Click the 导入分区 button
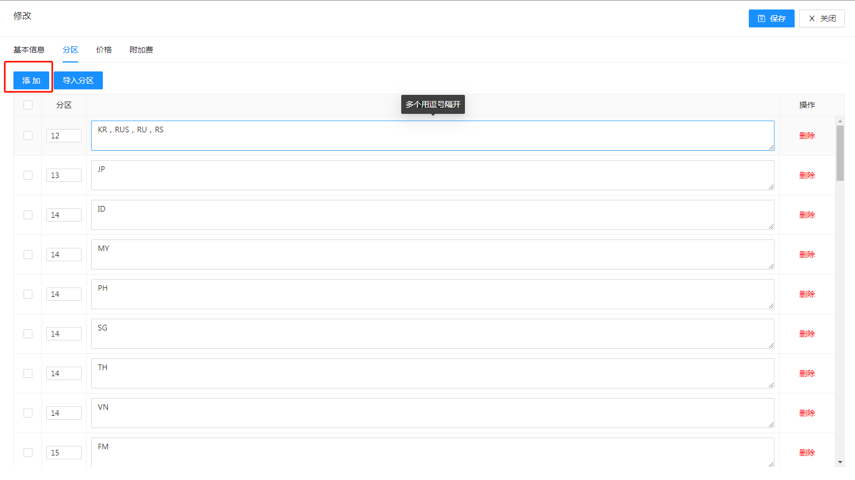855x480 pixels. pyautogui.click(x=78, y=80)
